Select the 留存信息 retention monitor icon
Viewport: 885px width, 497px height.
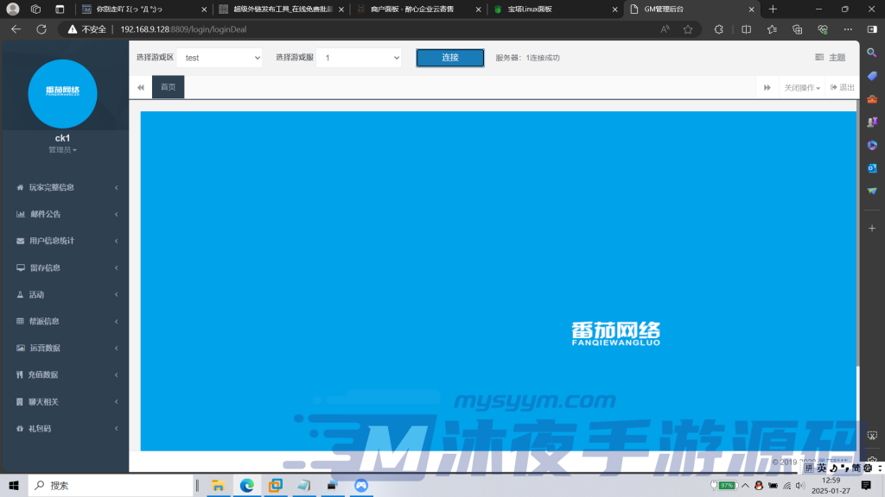pyautogui.click(x=20, y=267)
